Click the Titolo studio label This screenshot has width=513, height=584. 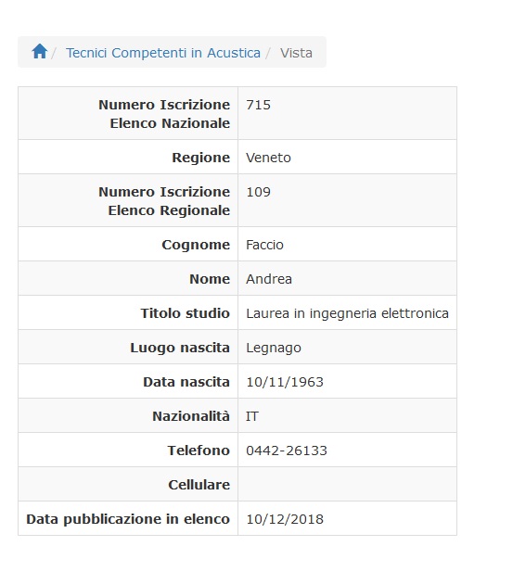tap(185, 313)
